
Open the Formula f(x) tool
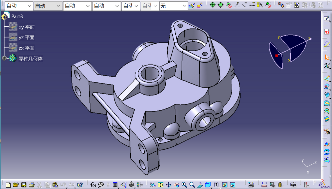93,185
